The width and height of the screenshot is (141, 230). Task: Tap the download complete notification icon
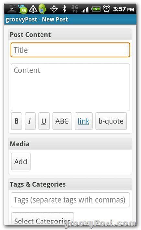tap(12, 9)
